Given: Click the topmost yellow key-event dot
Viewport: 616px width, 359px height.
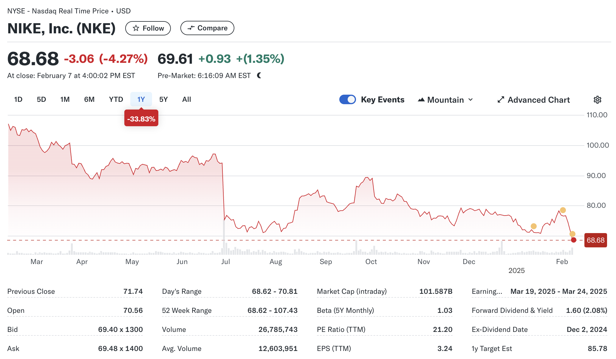Looking at the screenshot, I should [563, 210].
